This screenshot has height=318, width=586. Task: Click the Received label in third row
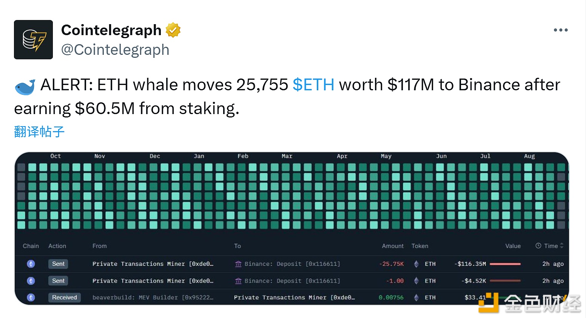click(x=65, y=297)
